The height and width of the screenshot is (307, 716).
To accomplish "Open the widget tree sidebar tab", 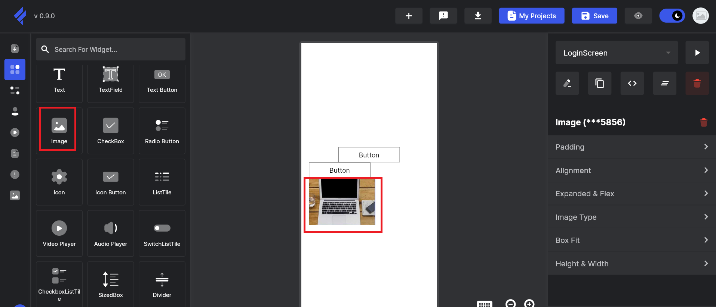I will coord(15,91).
